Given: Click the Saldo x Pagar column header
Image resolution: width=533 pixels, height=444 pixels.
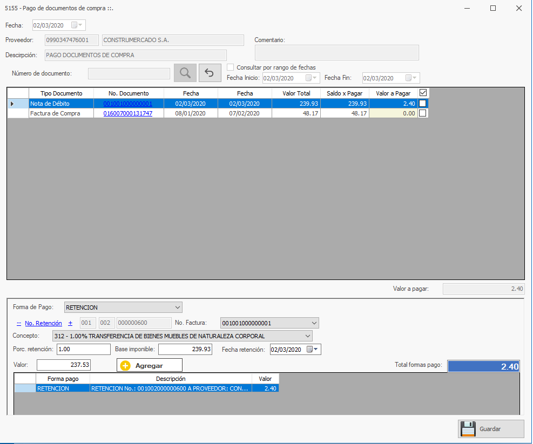Looking at the screenshot, I should [x=344, y=93].
